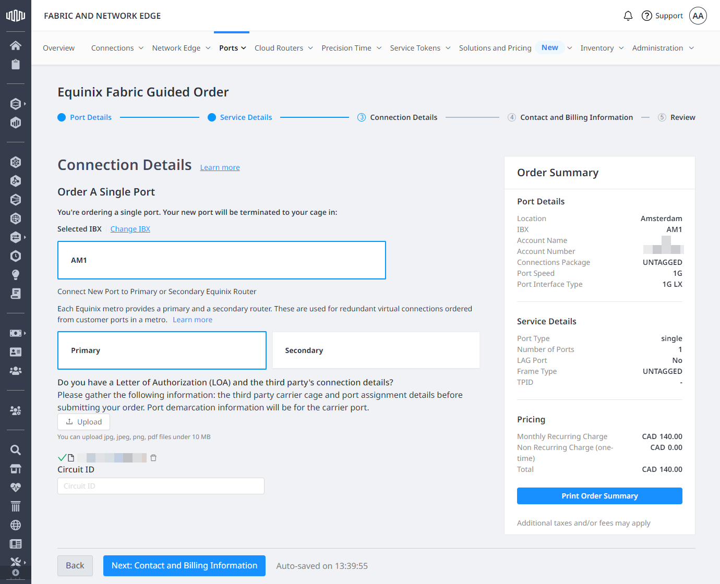This screenshot has width=720, height=584.
Task: Click the search magnifier sidebar icon
Action: click(x=16, y=450)
